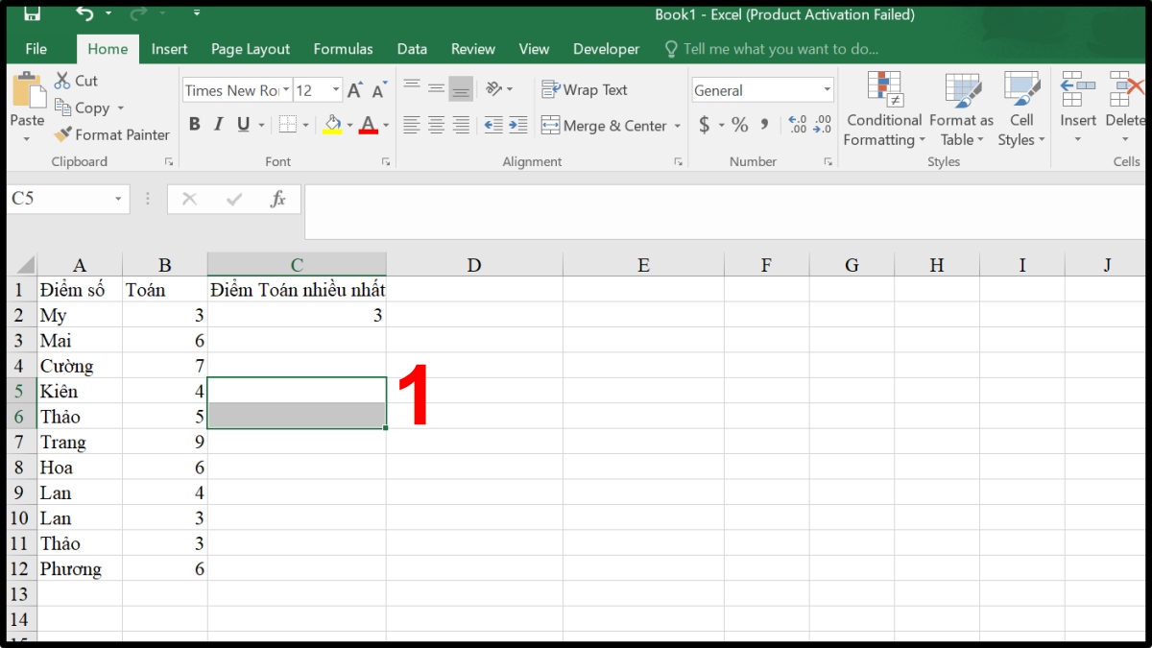Switch to the Insert tab
The width and height of the screenshot is (1152, 648).
pyautogui.click(x=170, y=49)
